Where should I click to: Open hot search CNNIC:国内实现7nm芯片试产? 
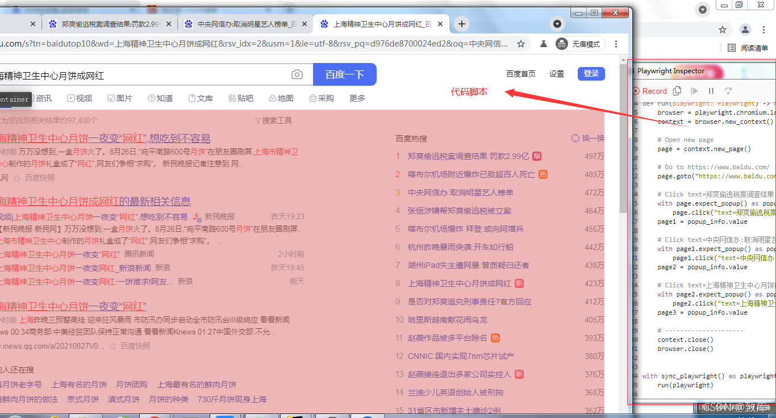(461, 356)
